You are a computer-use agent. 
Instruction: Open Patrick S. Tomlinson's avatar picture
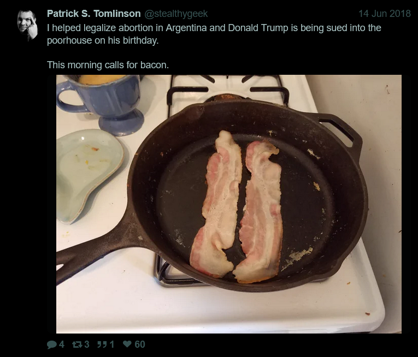click(27, 25)
